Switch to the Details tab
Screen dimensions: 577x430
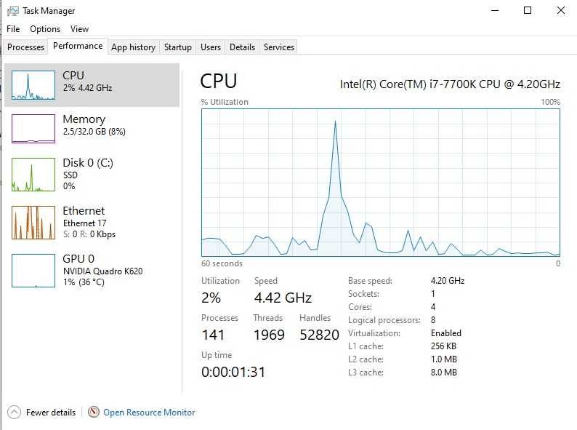pyautogui.click(x=242, y=47)
